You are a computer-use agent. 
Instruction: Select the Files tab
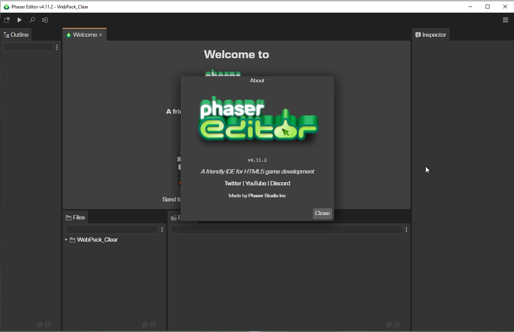click(x=75, y=217)
